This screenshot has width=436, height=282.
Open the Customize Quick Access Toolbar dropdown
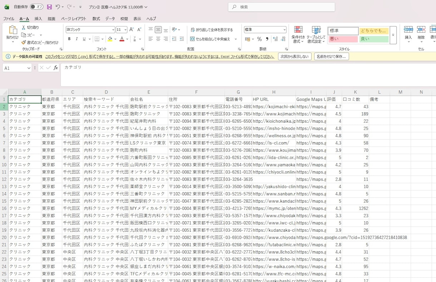pos(80,7)
